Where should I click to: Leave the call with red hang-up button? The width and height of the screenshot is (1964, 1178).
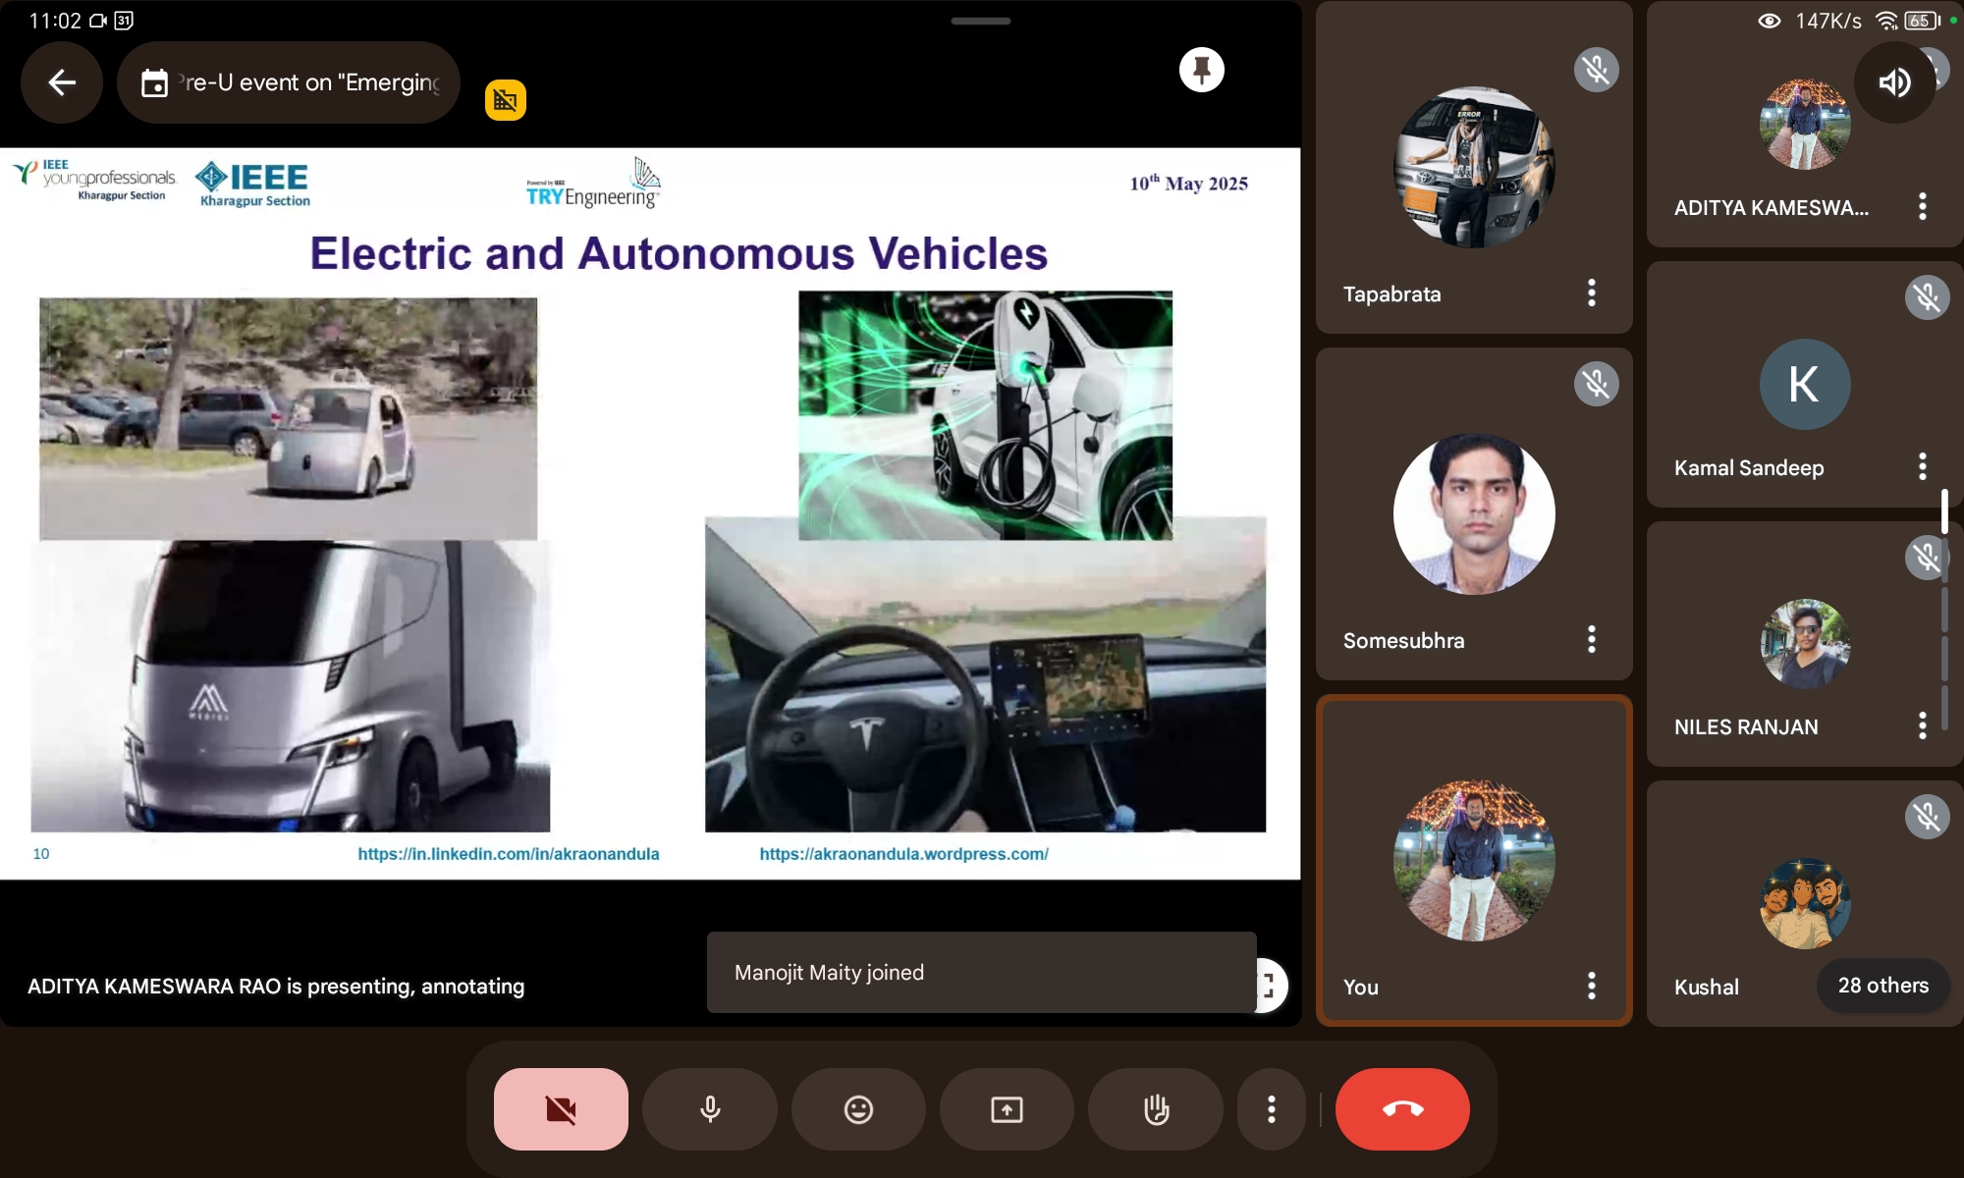point(1402,1109)
